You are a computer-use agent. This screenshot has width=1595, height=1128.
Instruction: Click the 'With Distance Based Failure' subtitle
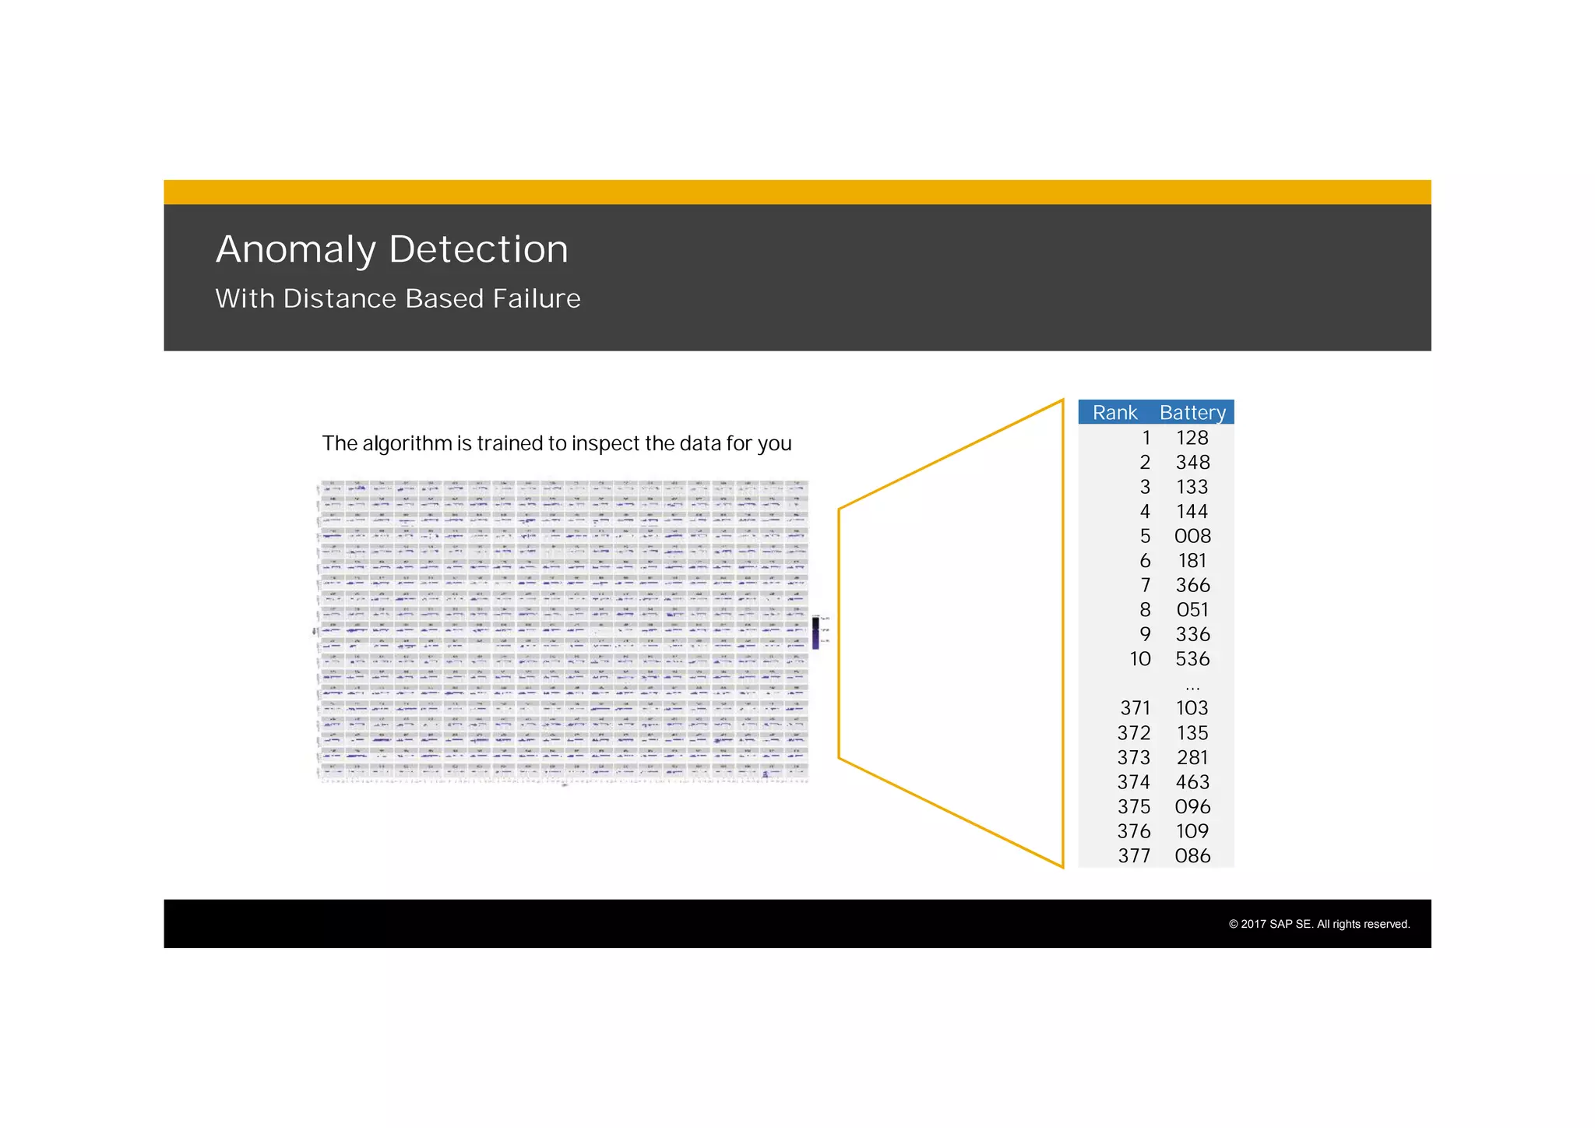(397, 299)
